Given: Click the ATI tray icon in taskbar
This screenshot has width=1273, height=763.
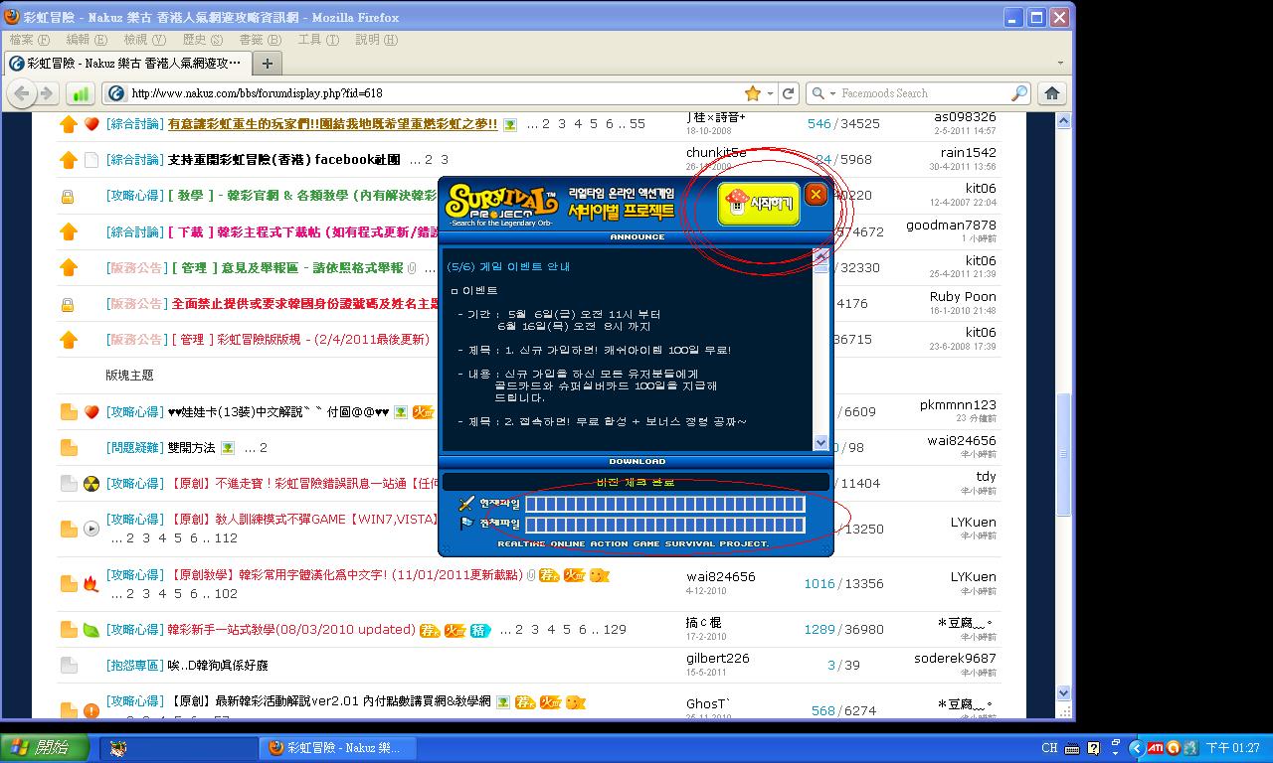Looking at the screenshot, I should tap(1156, 748).
